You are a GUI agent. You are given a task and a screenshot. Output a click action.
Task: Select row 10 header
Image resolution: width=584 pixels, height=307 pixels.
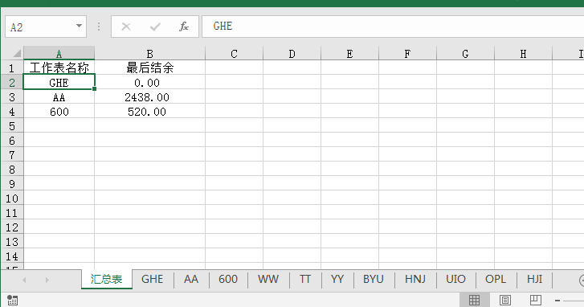pos(12,199)
